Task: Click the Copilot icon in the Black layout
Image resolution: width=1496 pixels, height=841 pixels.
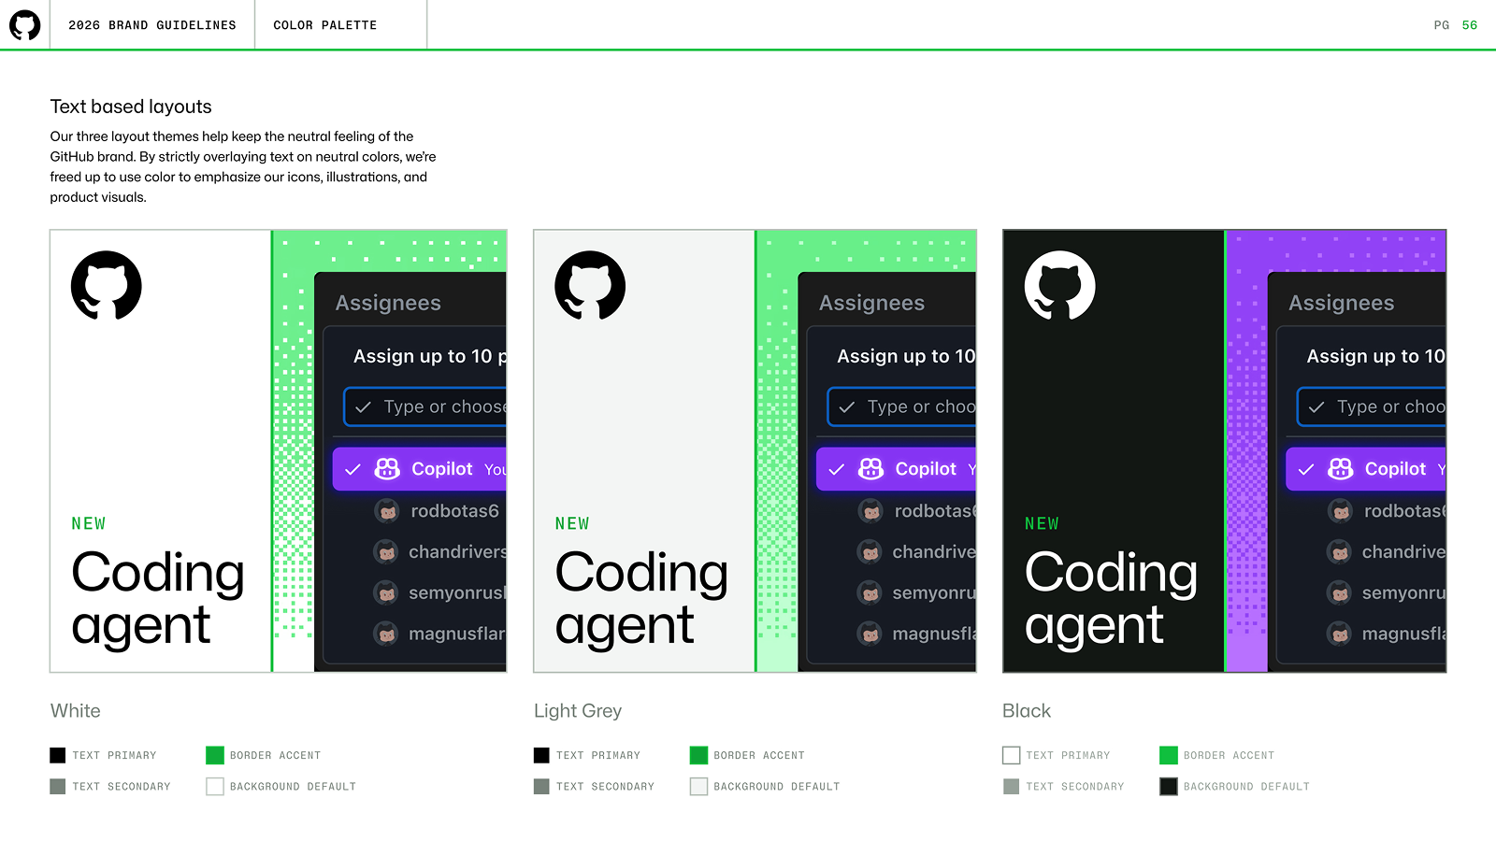Action: (x=1341, y=469)
